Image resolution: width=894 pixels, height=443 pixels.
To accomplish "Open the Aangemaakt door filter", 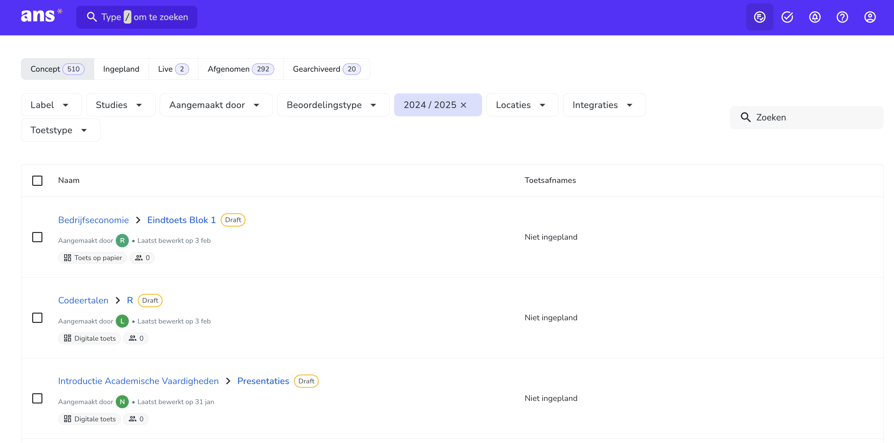I will coord(216,105).
